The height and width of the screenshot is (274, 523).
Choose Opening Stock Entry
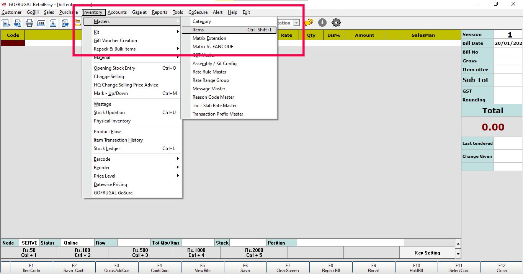point(132,68)
